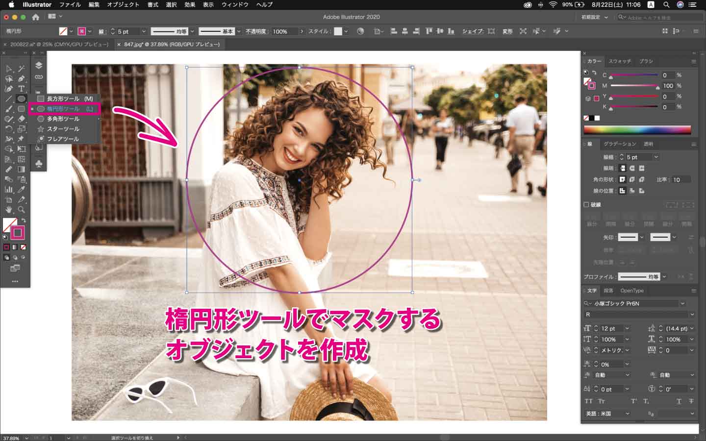Open the ファイル menu
The width and height of the screenshot is (706, 441).
(x=70, y=4)
